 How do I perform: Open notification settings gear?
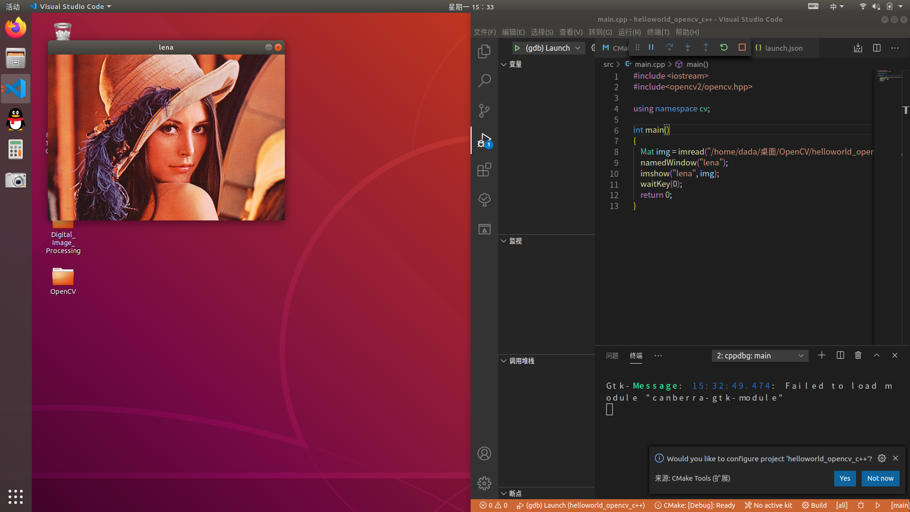882,458
